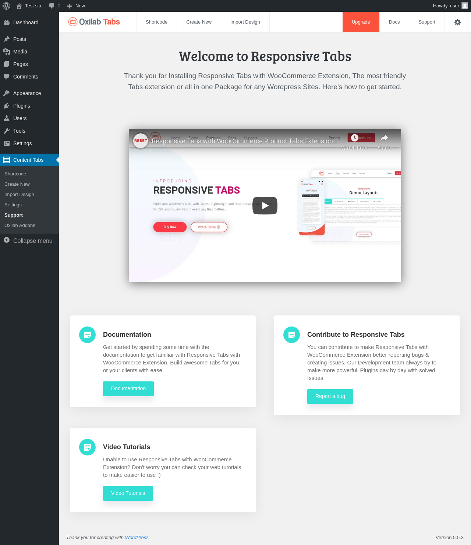This screenshot has height=545, width=471.
Task: Open Plugins in sidebar
Action: coord(29,106)
